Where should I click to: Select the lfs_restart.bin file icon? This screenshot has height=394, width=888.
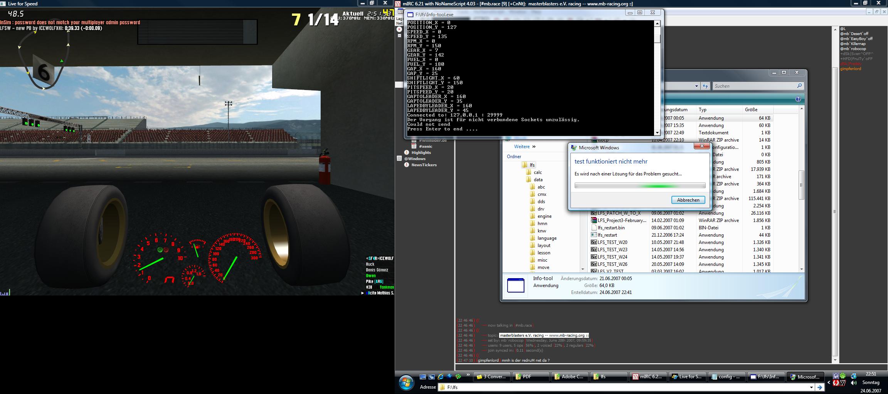coord(594,228)
